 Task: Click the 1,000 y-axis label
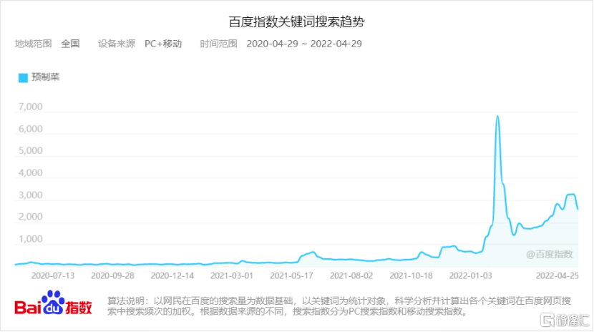tap(30, 239)
